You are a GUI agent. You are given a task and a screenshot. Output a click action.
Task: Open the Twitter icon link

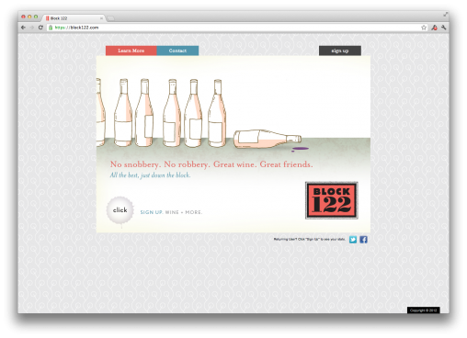pos(353,240)
